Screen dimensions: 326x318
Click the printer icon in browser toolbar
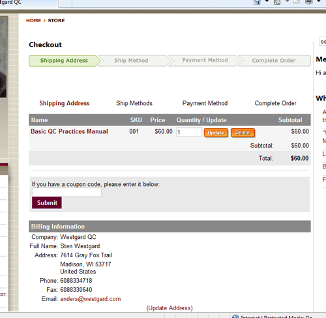[308, 2]
